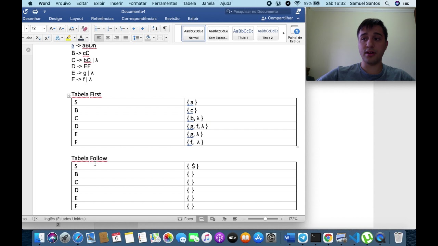Screen dimensions: 438x246
Task: Switch to the Correspondências tab
Action: pyautogui.click(x=139, y=18)
